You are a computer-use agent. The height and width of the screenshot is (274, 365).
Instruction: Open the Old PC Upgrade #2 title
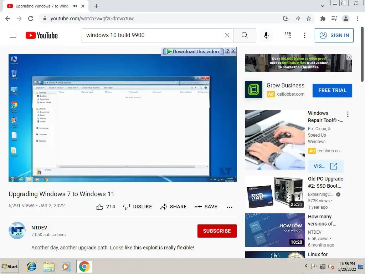coord(325,182)
